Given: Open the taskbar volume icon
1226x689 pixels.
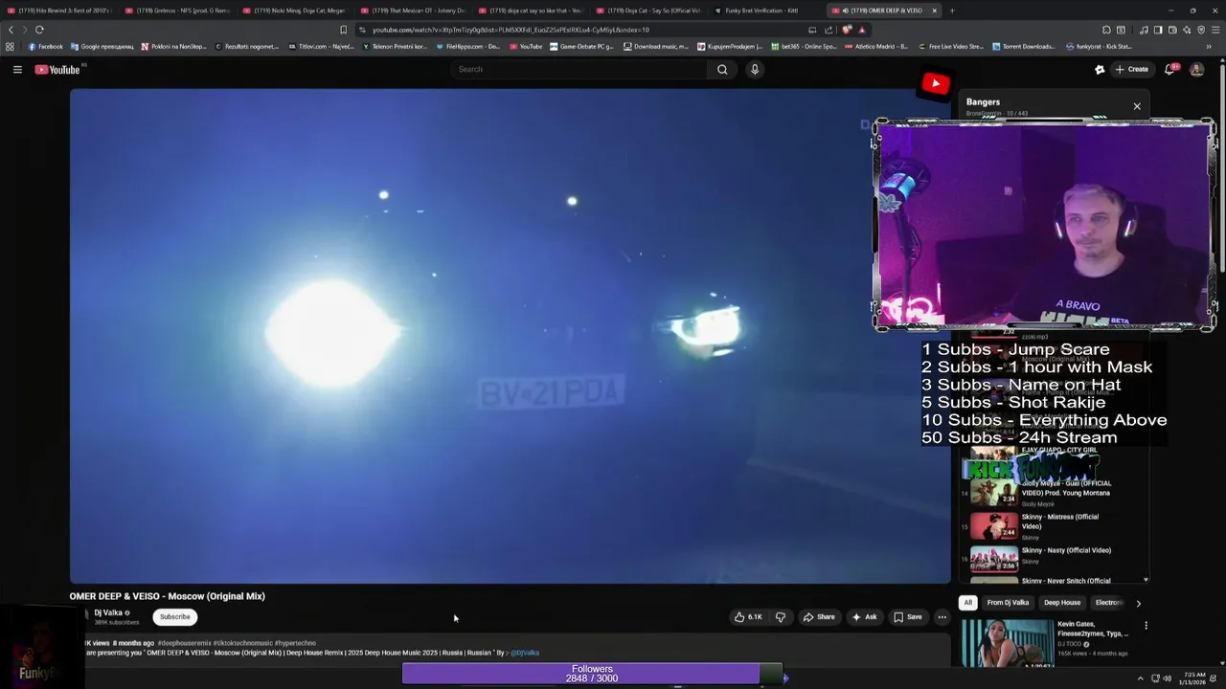Looking at the screenshot, I should [x=1167, y=678].
